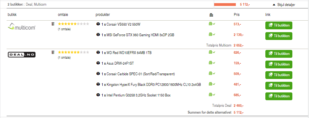
Task: Collapse details with Skjul detaljer
Action: tap(284, 5)
